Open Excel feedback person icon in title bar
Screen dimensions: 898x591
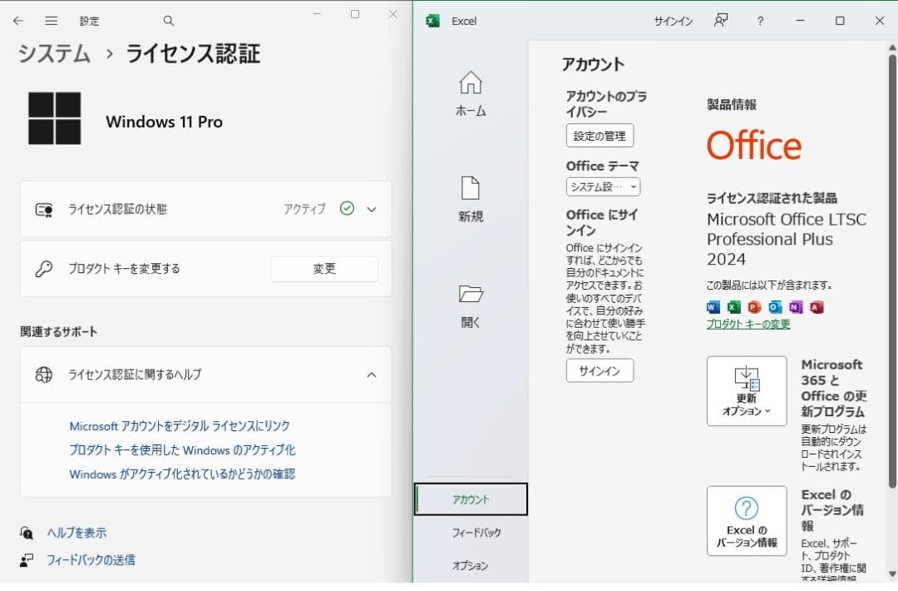coord(720,21)
